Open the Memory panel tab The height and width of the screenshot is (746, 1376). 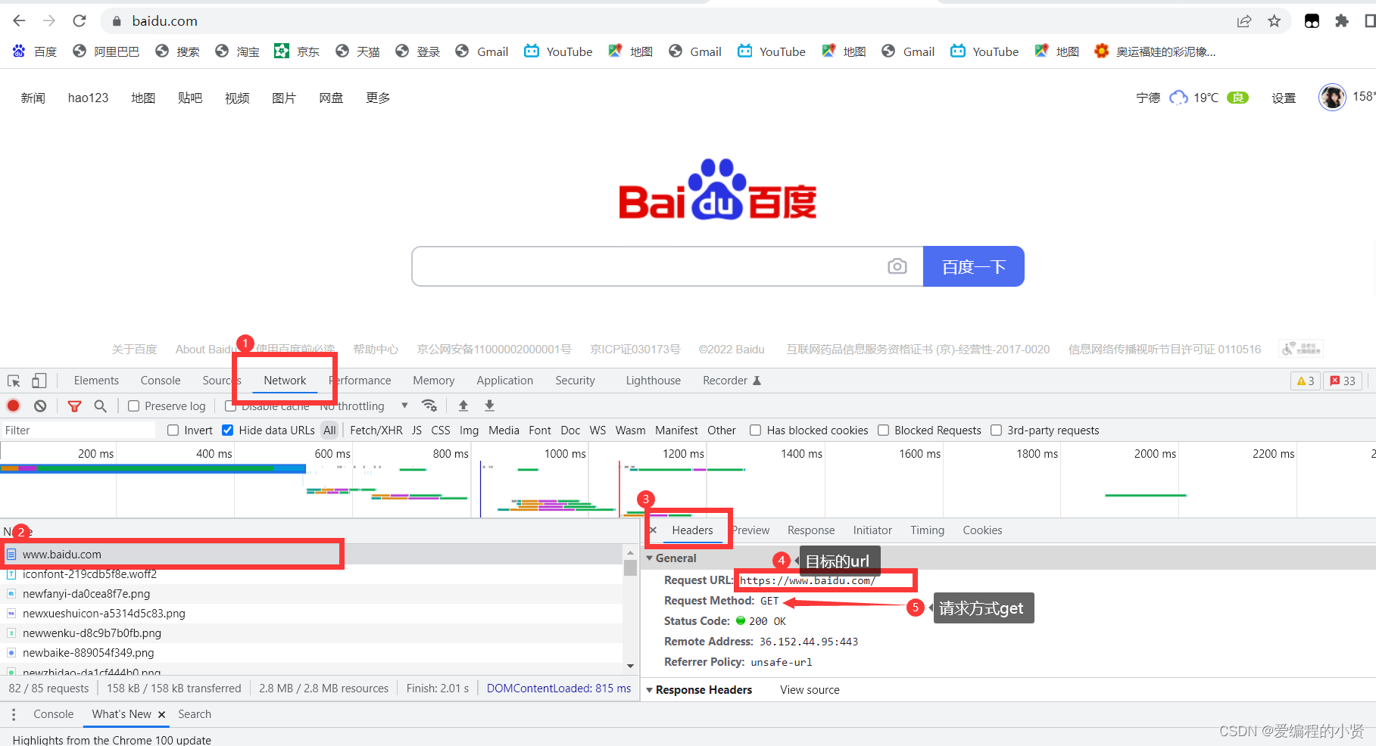pyautogui.click(x=434, y=381)
